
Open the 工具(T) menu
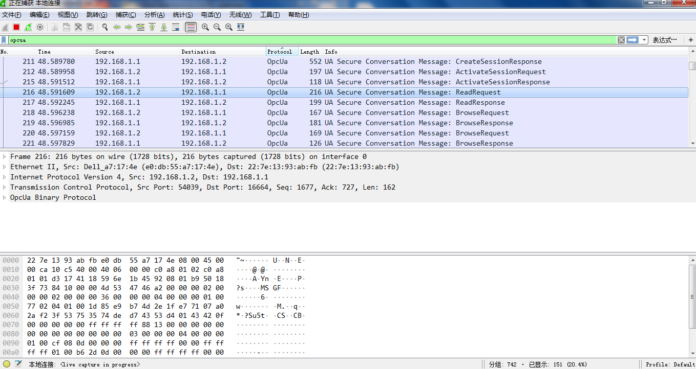pos(270,15)
